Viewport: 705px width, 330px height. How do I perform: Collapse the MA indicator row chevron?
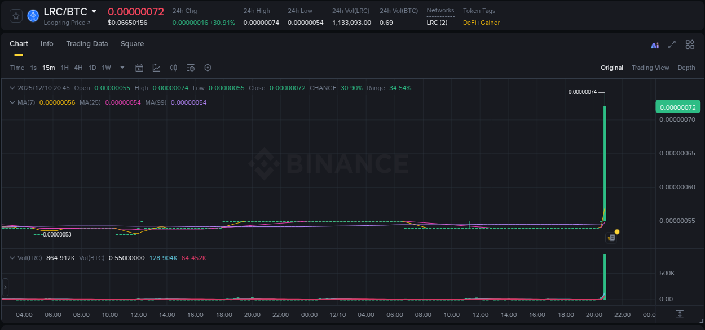coord(12,102)
